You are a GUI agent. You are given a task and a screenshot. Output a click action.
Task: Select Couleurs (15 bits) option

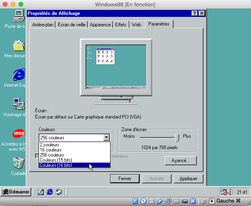click(74, 160)
